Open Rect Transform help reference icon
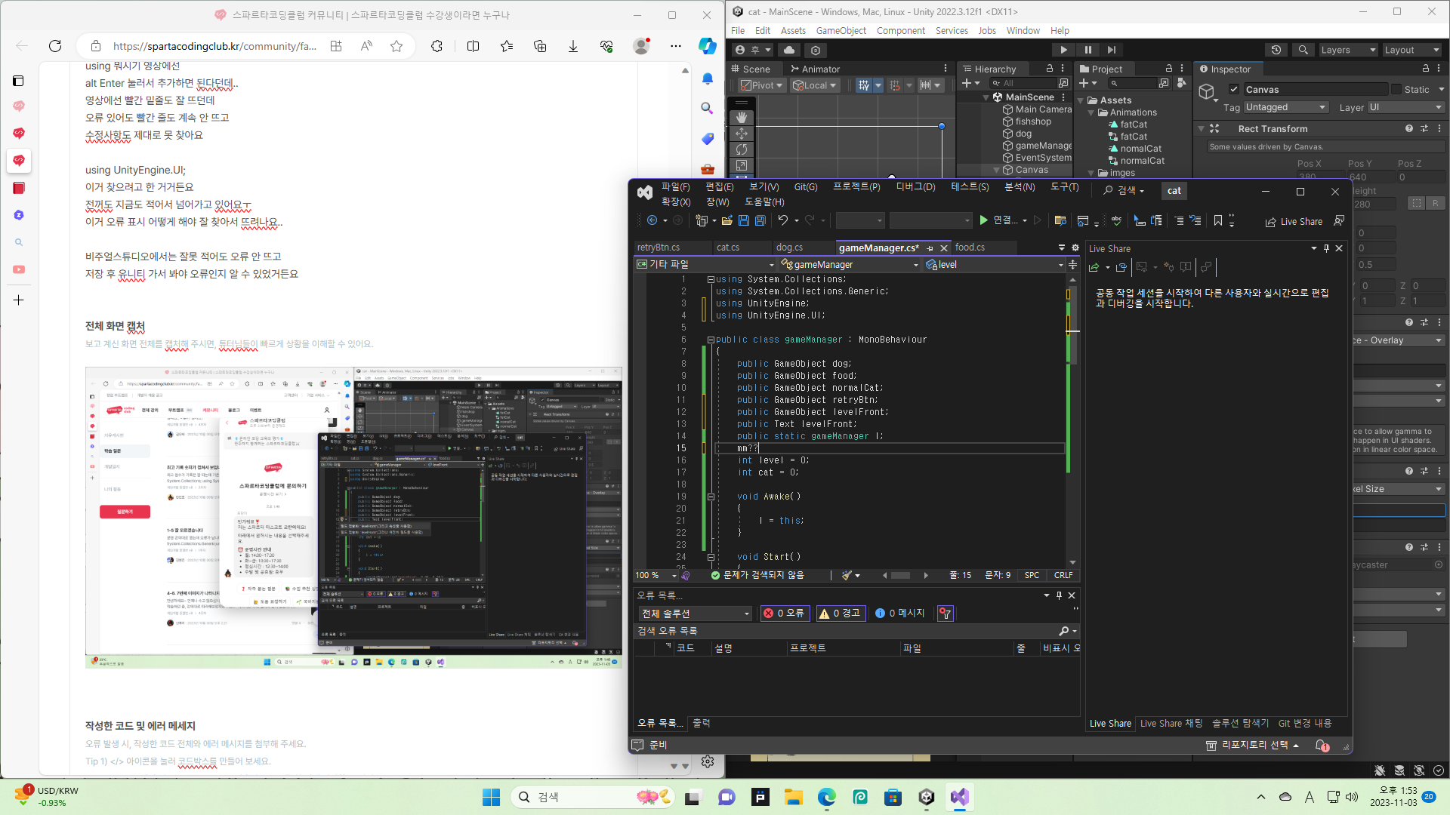This screenshot has height=815, width=1450. click(1409, 129)
